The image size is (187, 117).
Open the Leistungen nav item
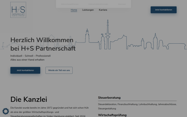point(88,10)
